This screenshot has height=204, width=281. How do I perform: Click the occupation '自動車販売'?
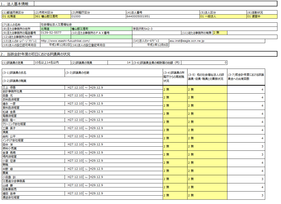pos(82,189)
